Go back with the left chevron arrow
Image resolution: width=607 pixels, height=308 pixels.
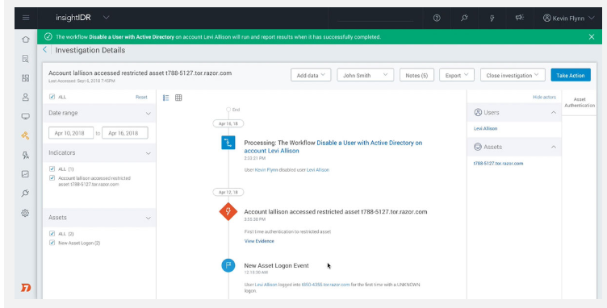[45, 49]
